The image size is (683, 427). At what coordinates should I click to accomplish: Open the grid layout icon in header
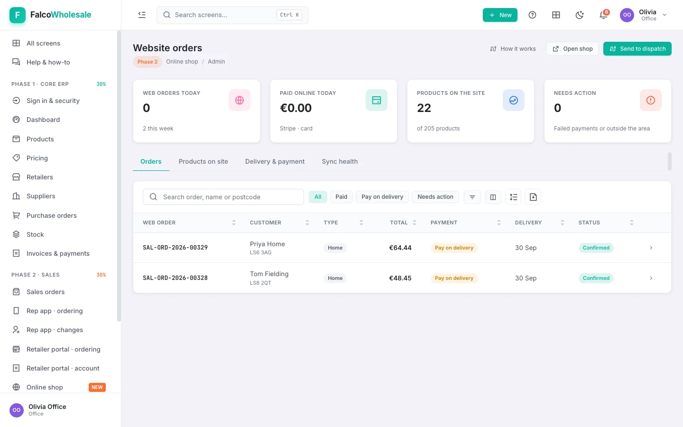pos(556,15)
